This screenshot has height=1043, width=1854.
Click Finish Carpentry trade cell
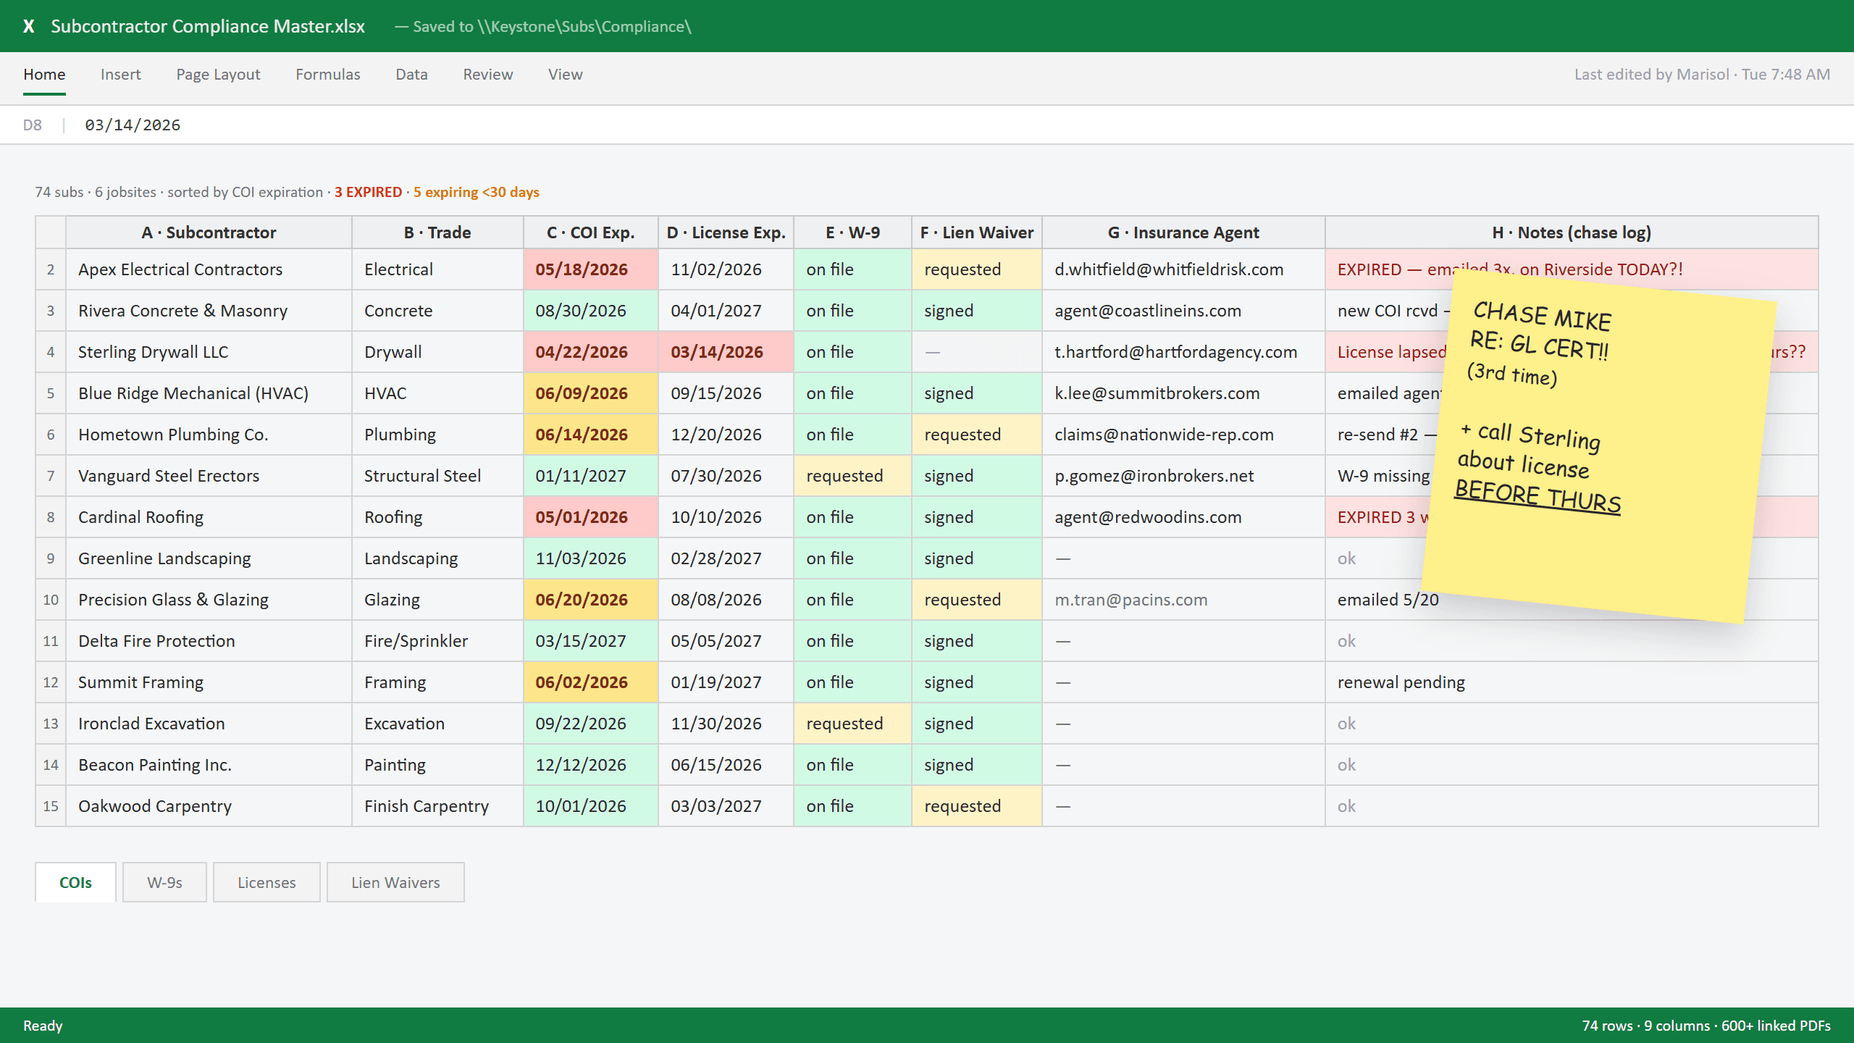[x=437, y=806]
